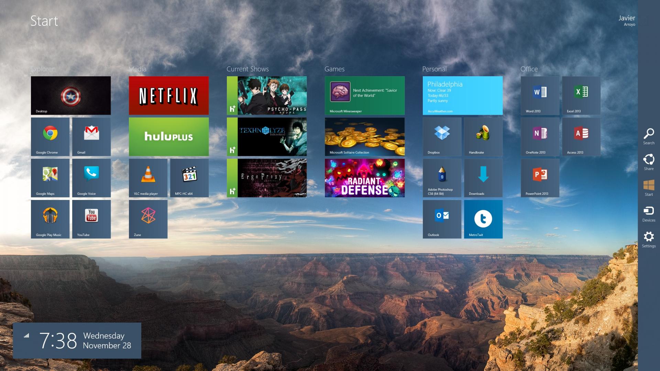
Task: Open the Psycho-Pass show thumbnail
Action: coord(267,95)
